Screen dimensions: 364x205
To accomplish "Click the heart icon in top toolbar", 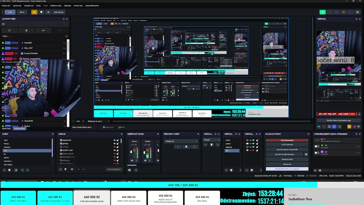I will pos(41,12).
